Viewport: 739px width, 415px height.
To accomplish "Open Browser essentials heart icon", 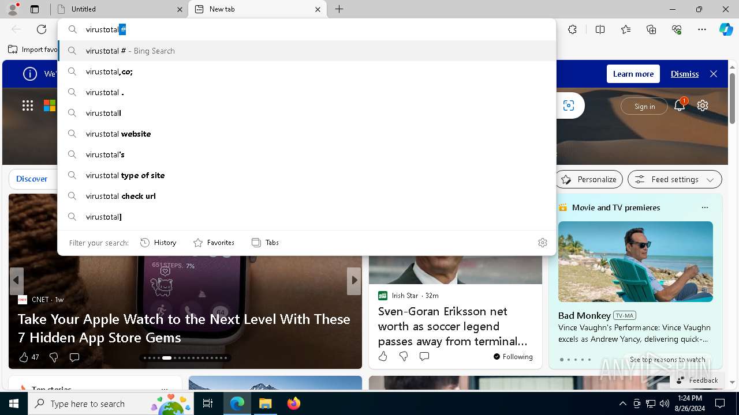I will coord(677,29).
